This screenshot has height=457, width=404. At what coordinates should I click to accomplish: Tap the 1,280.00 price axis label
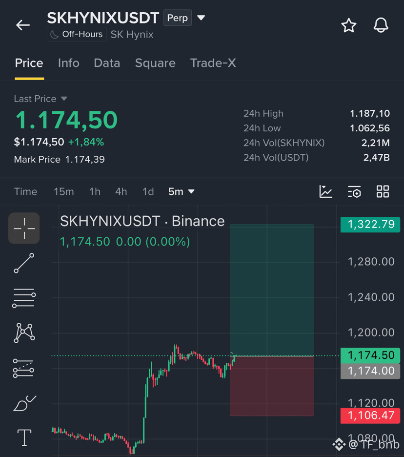(371, 262)
